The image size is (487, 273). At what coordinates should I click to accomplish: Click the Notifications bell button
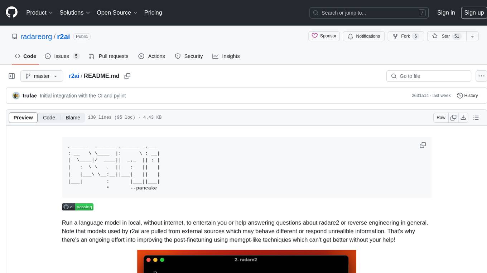click(364, 36)
